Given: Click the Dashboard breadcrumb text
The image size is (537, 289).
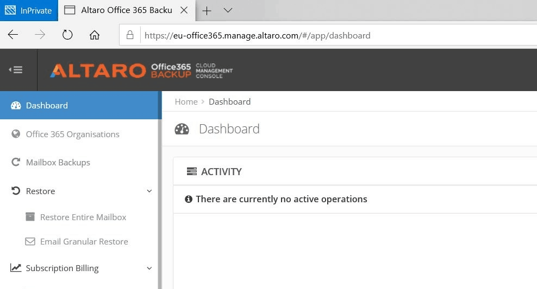Looking at the screenshot, I should click(230, 102).
